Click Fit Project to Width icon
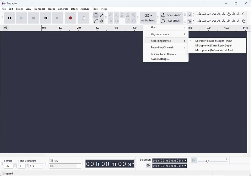This screenshot has width=251, height=176. 128,15
